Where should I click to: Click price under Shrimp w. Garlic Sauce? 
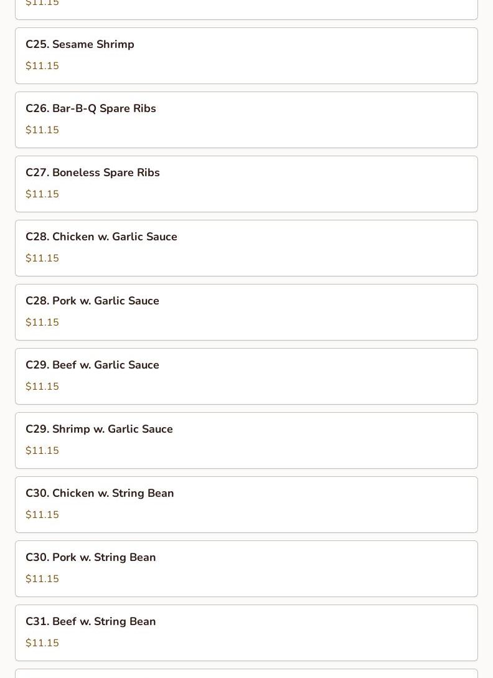(42, 451)
